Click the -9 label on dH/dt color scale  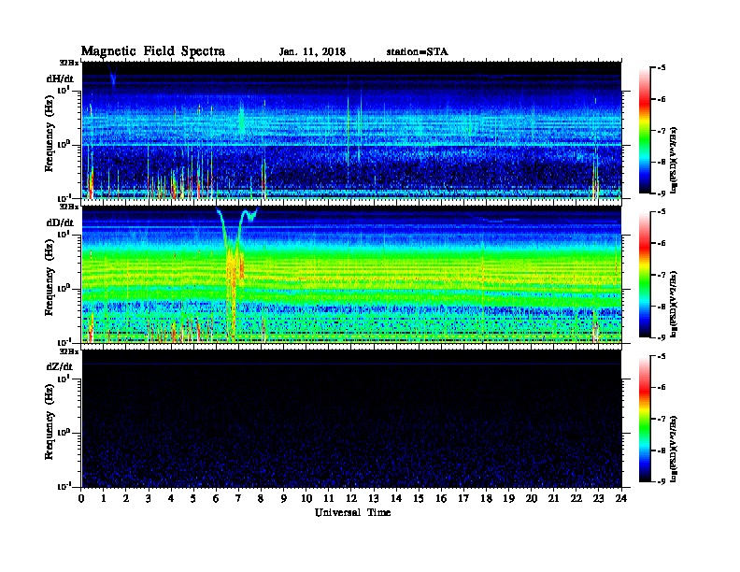(x=662, y=193)
